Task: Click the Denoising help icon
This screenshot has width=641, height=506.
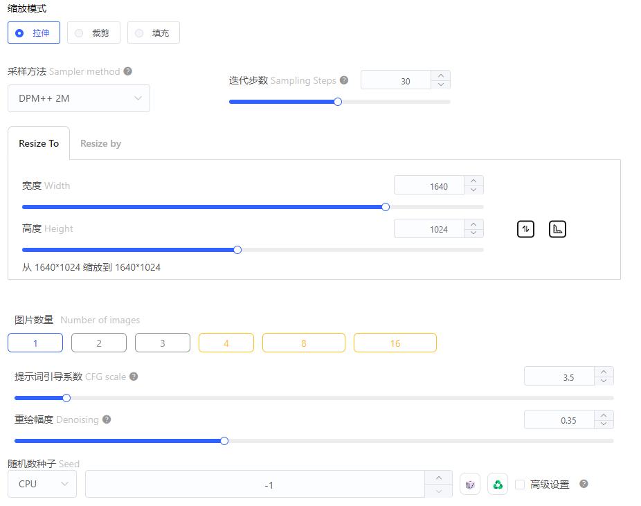Action: [107, 419]
